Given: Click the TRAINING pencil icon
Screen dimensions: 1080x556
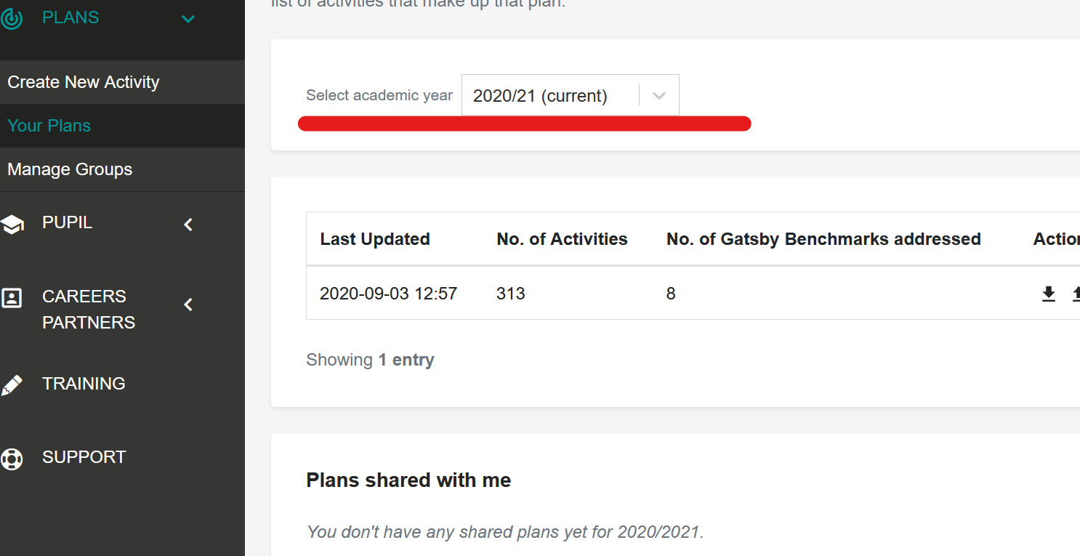Looking at the screenshot, I should click(12, 385).
